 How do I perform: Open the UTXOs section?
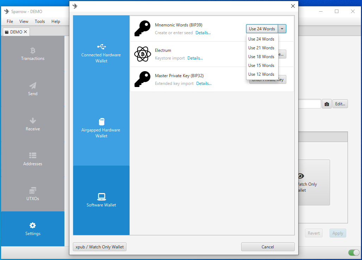point(32,194)
